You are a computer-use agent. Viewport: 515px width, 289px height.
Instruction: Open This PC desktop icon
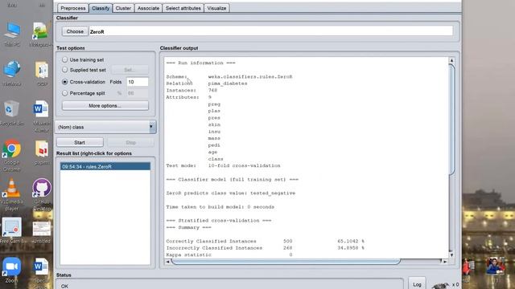(x=12, y=34)
